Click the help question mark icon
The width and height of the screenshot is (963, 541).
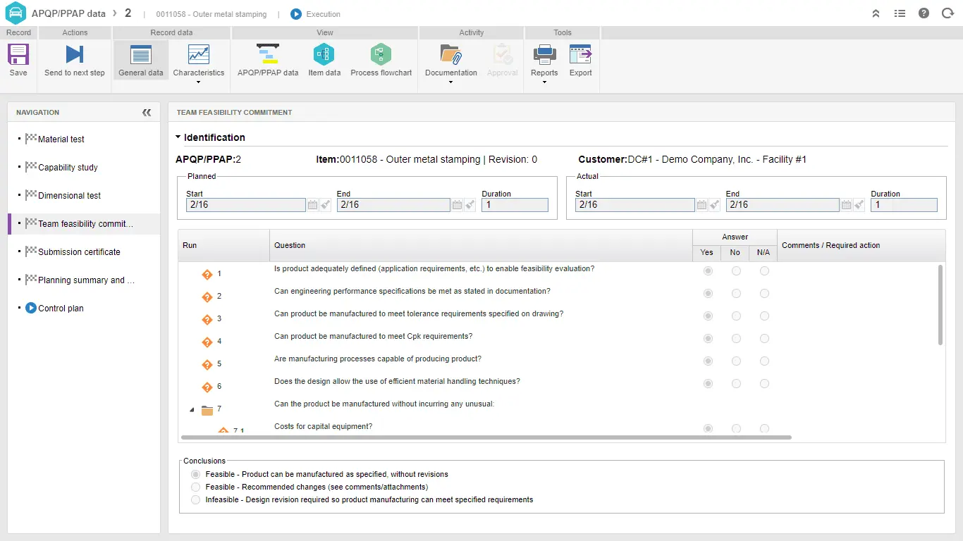tap(924, 13)
